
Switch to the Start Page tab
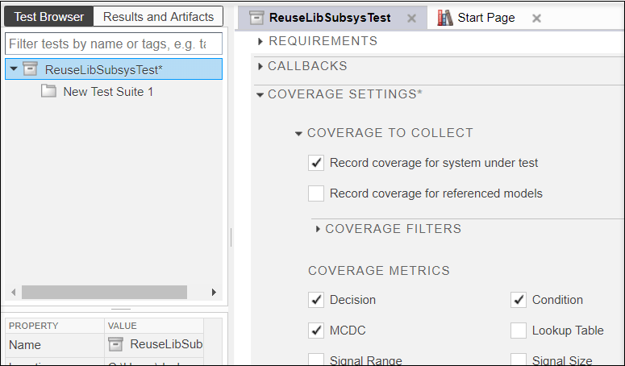click(485, 18)
